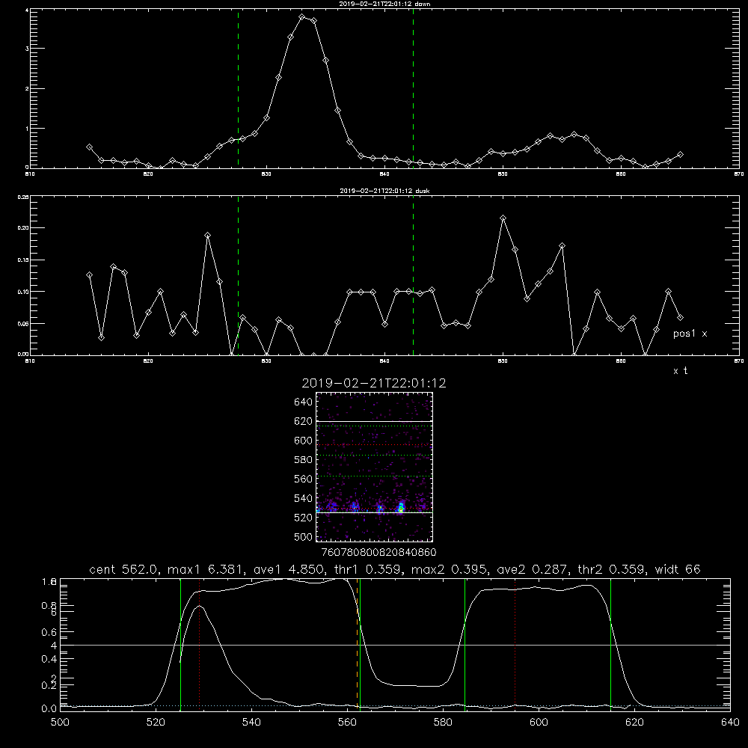The width and height of the screenshot is (748, 748).
Task: Open the small spectrogram image thumbnail
Action: coord(374,467)
